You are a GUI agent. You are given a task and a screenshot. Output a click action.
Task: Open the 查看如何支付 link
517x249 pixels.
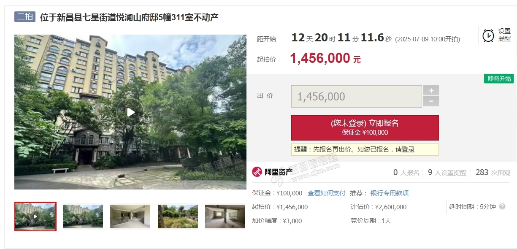(x=326, y=193)
